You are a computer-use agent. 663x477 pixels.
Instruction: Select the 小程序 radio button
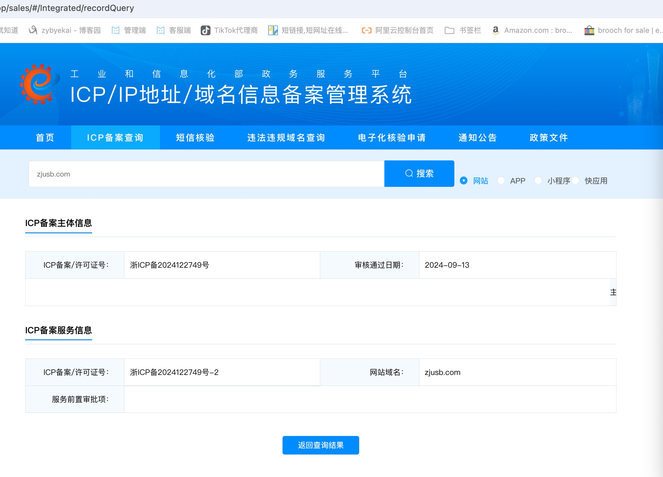pos(538,181)
